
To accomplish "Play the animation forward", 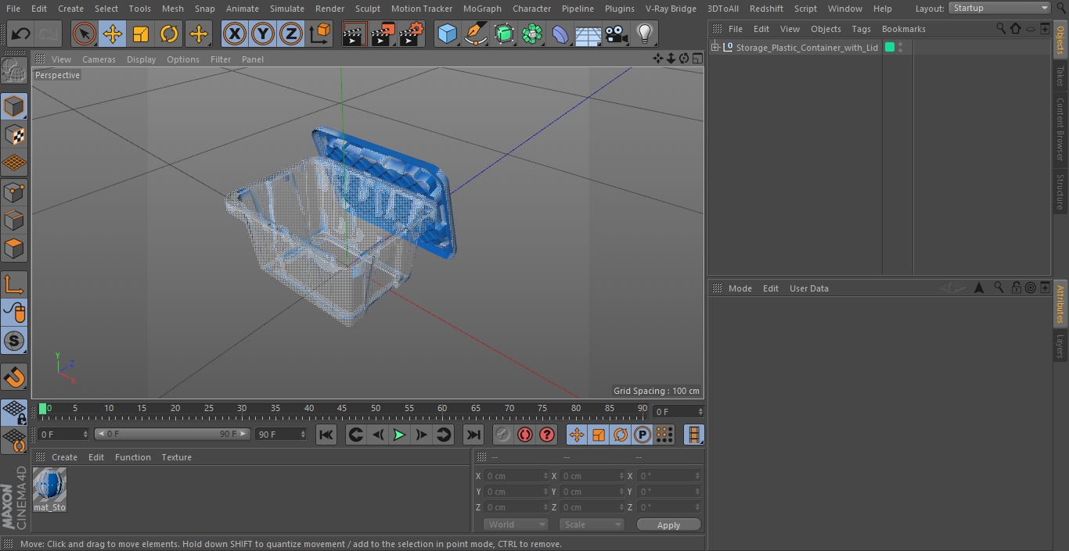I will (399, 435).
